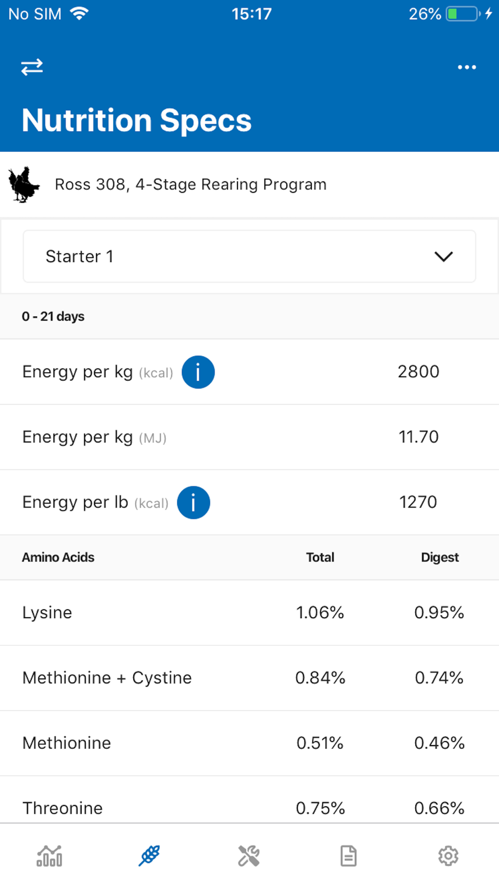
Task: Select the Methionine + Cystine row
Action: (x=249, y=678)
